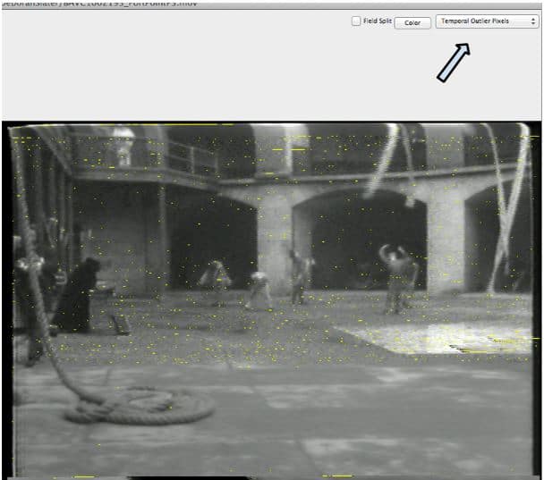
Task: Click the partially visible .mov file path
Action: [x=99, y=4]
